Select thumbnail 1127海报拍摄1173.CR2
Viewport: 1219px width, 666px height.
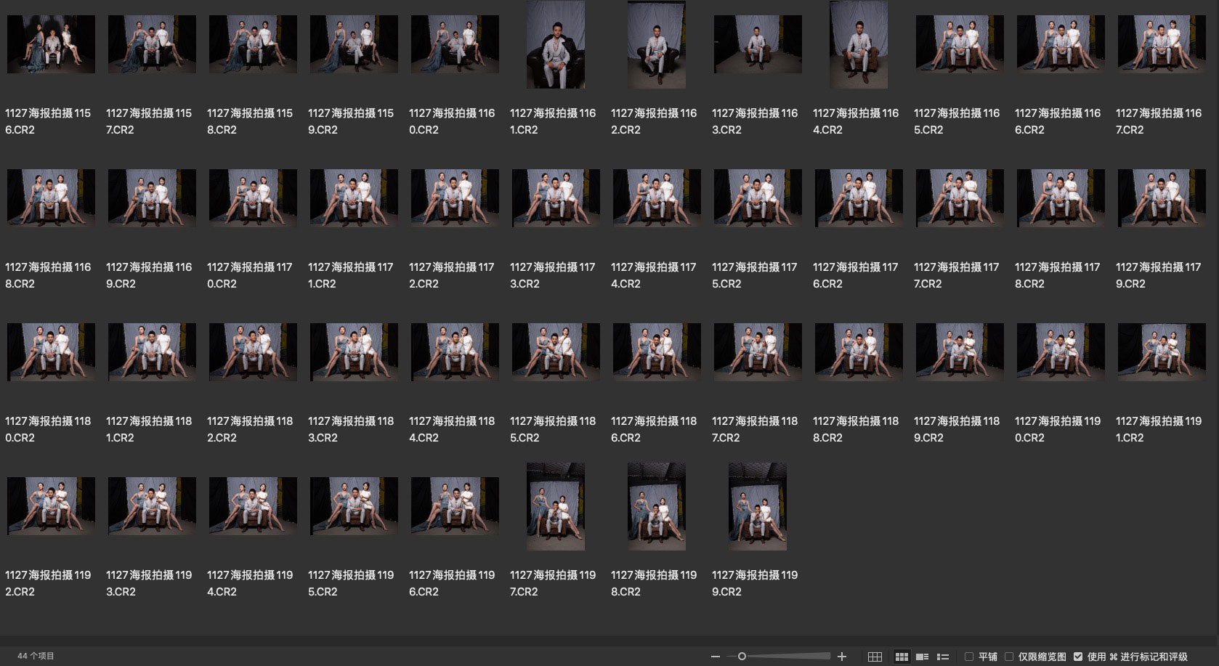click(556, 198)
